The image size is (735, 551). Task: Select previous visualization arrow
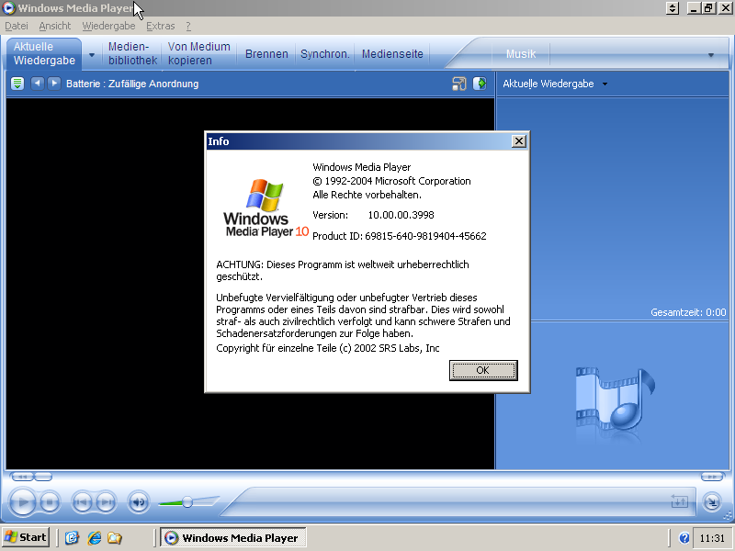(x=38, y=84)
